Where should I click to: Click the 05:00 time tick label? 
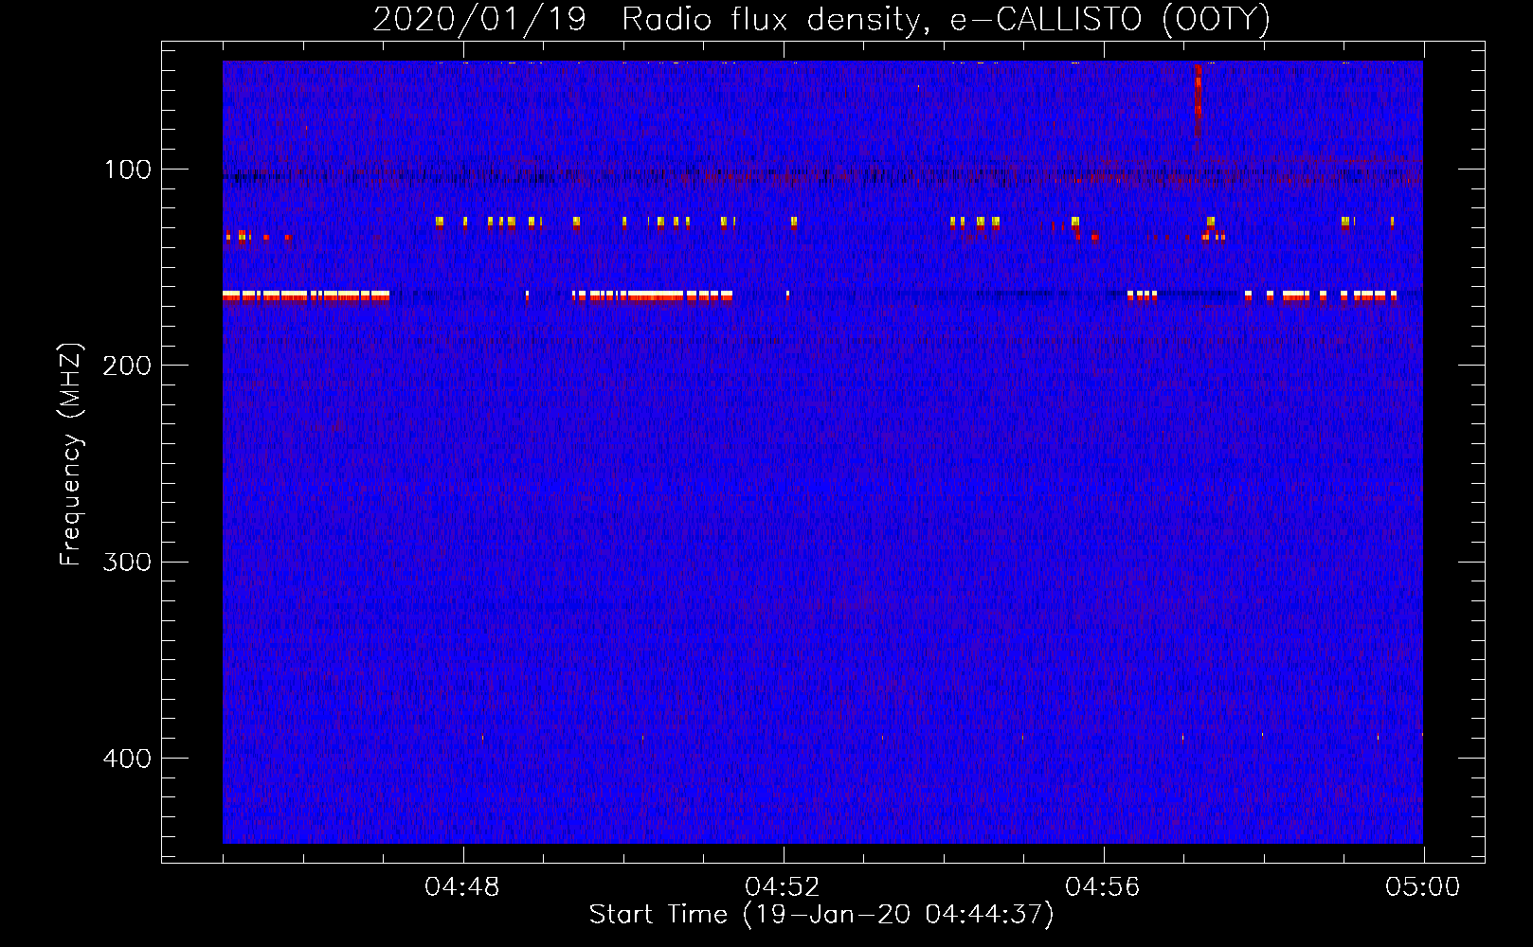click(x=1423, y=887)
